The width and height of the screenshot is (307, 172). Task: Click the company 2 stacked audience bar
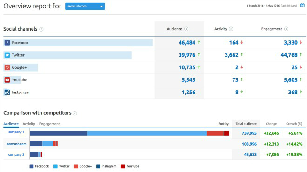(x=36, y=155)
